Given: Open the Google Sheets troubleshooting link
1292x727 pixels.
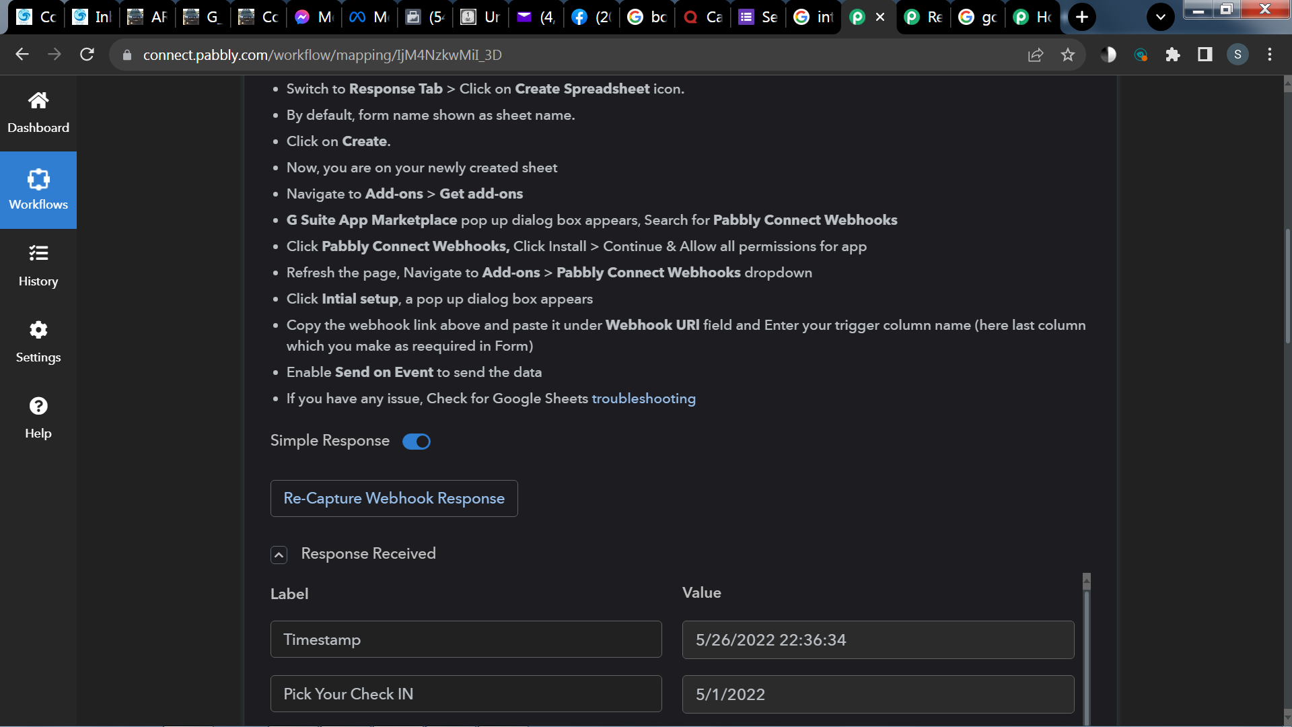Looking at the screenshot, I should 644,399.
